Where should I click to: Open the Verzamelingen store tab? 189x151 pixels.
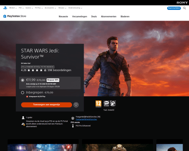tap(80, 17)
